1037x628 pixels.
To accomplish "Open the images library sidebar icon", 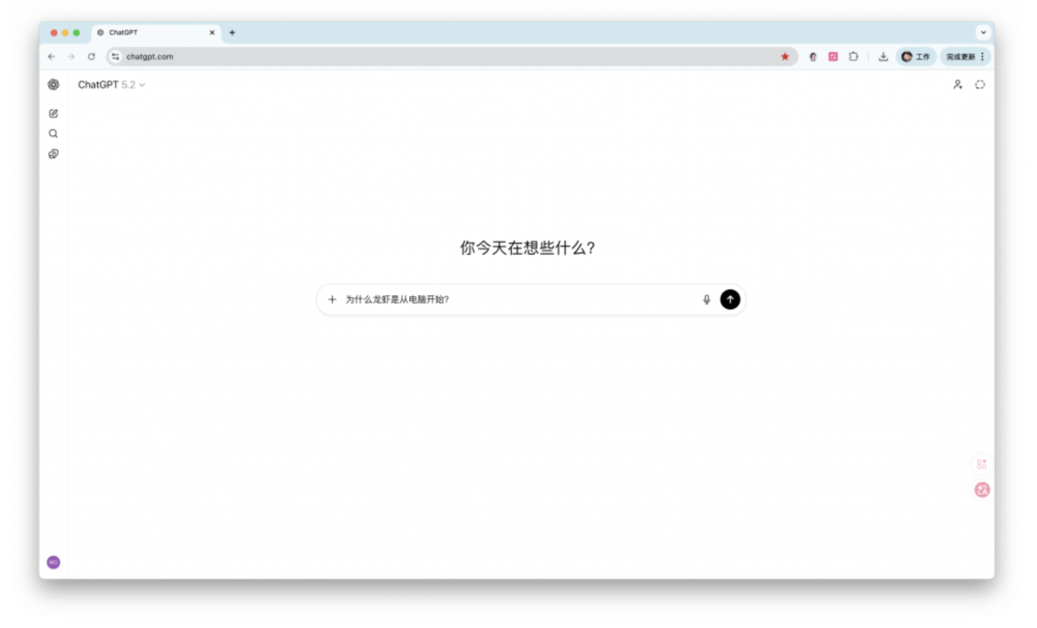I will (54, 154).
